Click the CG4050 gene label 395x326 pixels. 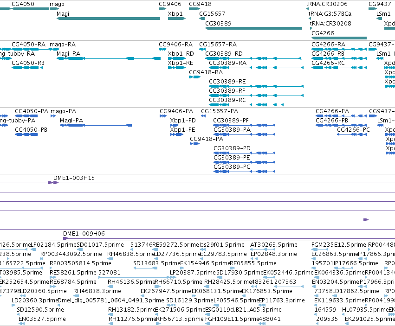point(23,4)
